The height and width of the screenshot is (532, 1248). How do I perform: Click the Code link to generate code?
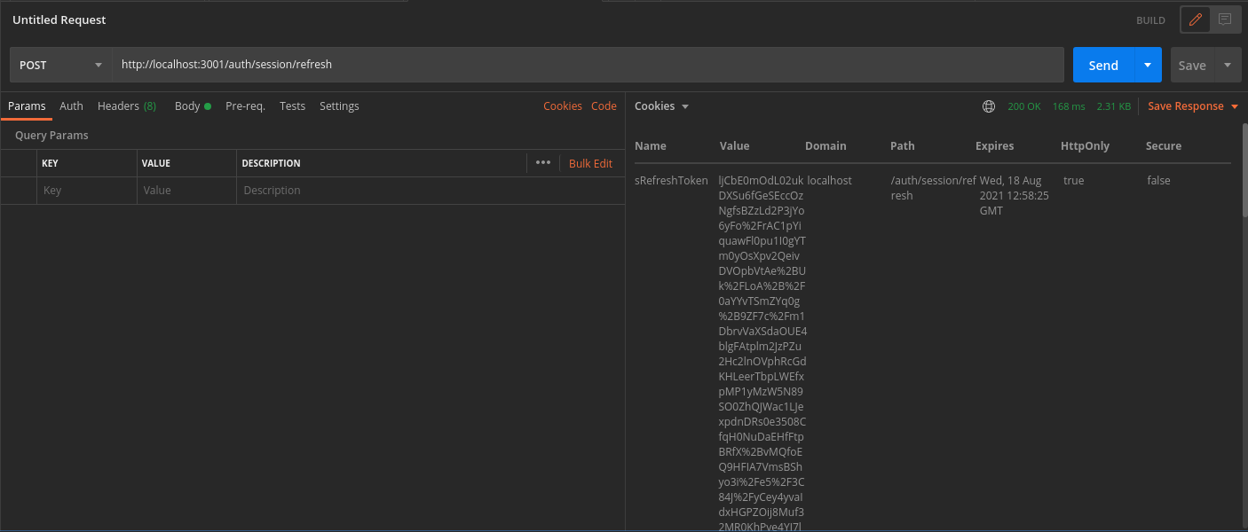[604, 106]
